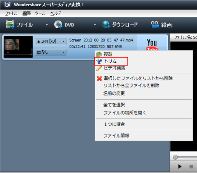Click the play button in preview
Viewport: 197px width, 173px height.
click(x=180, y=166)
